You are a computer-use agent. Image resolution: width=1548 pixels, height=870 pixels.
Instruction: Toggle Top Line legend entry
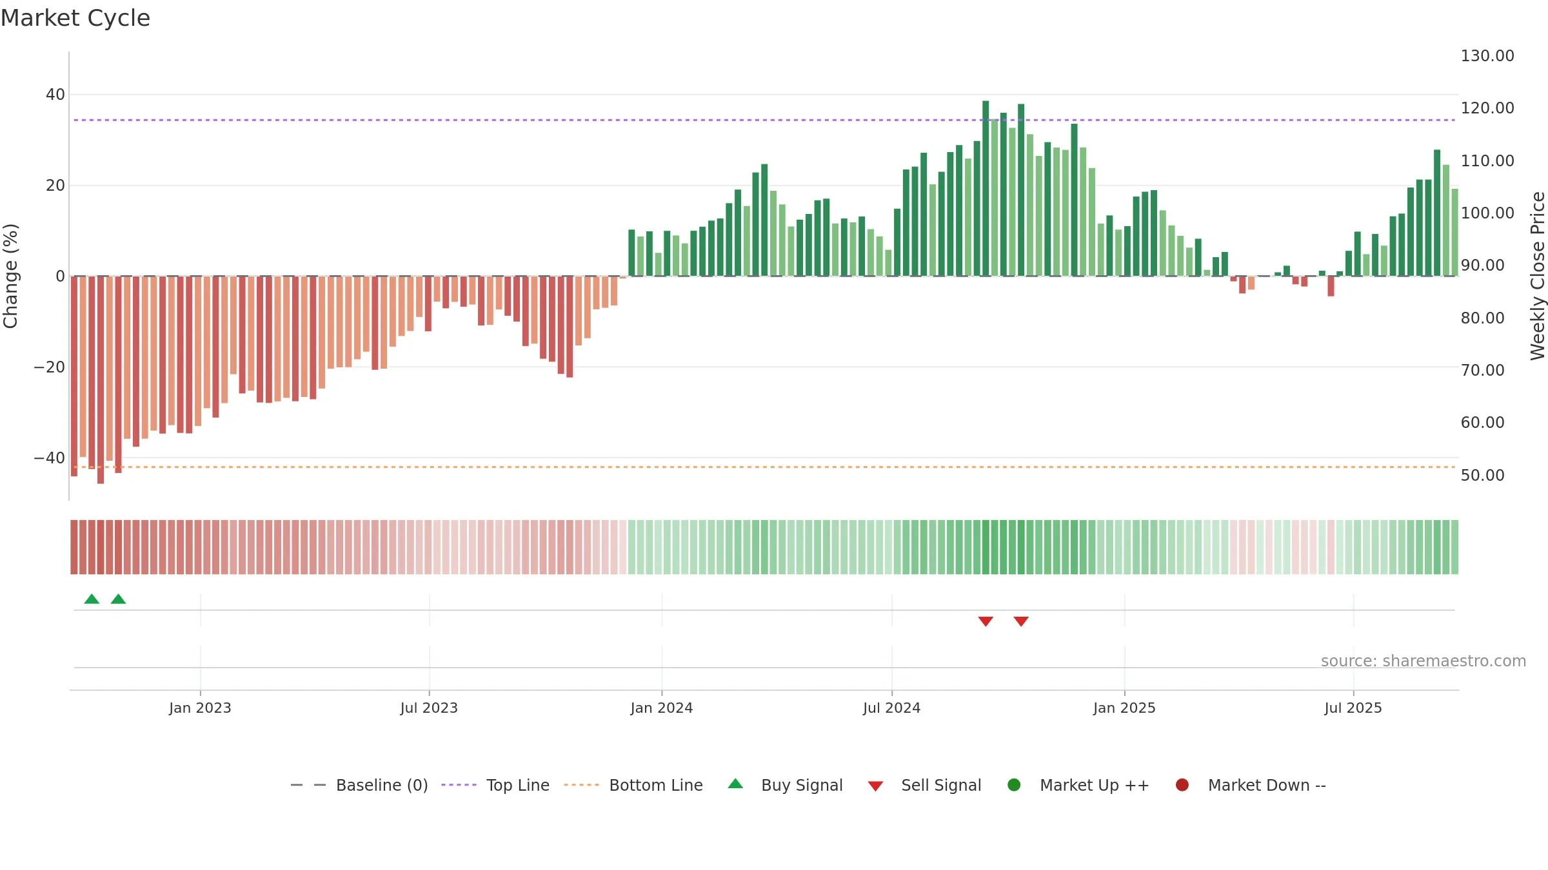(x=495, y=785)
